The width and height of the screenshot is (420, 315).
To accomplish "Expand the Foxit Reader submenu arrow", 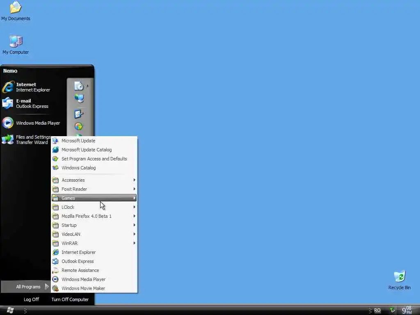I will (x=134, y=189).
